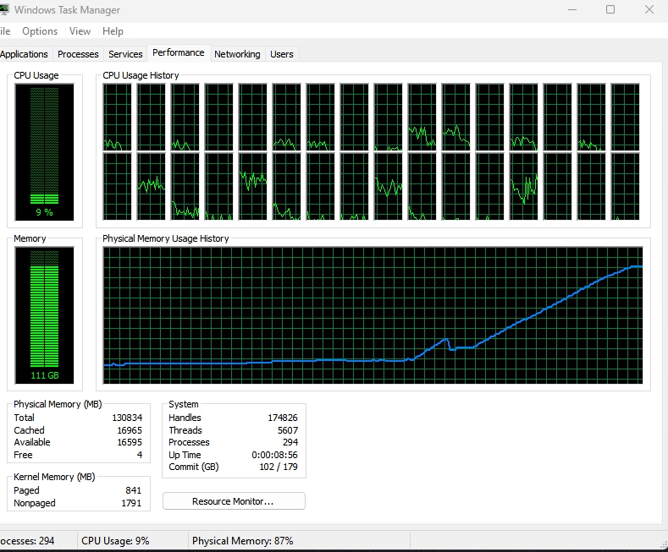Click the CPU Usage History label

[x=141, y=75]
